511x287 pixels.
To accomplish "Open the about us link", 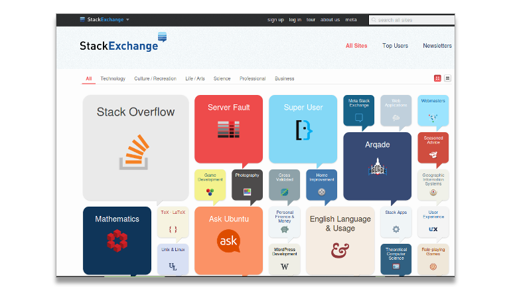I will tap(330, 19).
